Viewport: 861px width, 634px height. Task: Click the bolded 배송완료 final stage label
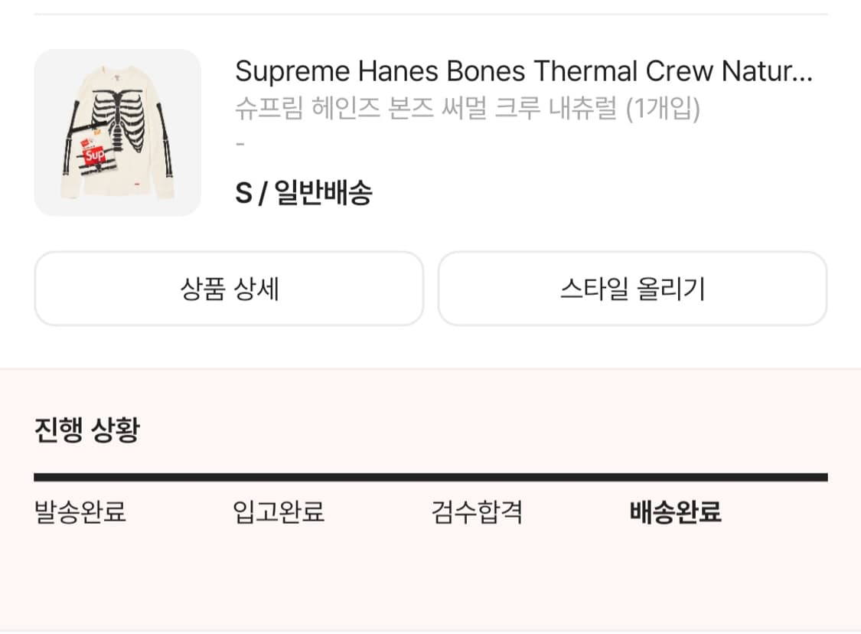pos(673,513)
